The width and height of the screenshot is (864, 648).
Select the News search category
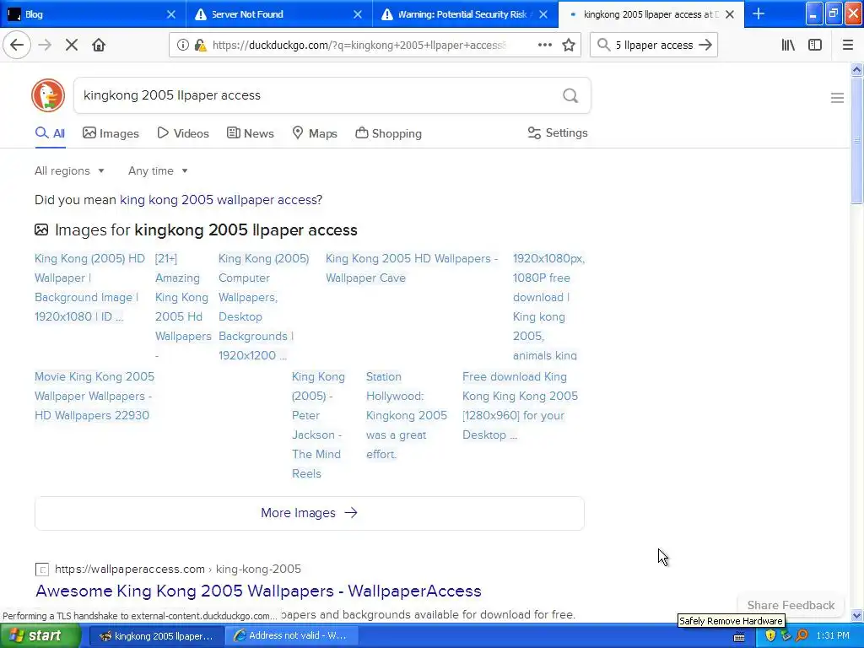click(250, 133)
